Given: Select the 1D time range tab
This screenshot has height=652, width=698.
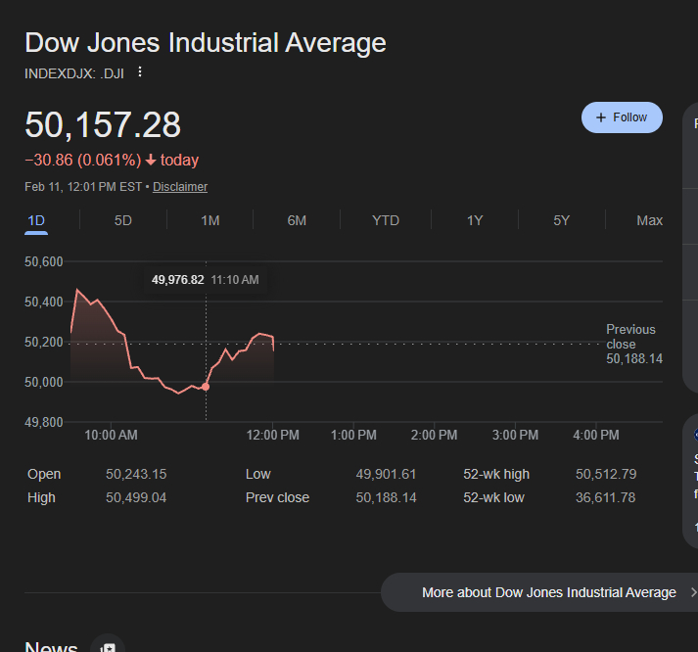Looking at the screenshot, I should click(x=36, y=220).
